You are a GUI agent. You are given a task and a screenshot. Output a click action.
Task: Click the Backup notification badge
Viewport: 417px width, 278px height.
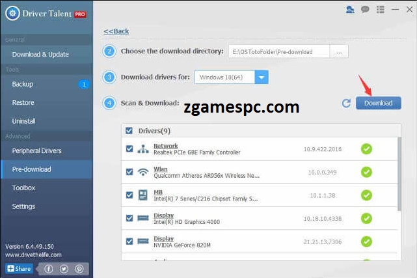click(x=84, y=85)
